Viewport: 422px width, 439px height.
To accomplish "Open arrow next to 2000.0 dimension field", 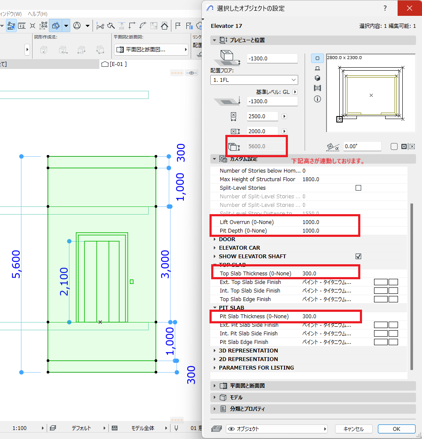I will click(284, 131).
